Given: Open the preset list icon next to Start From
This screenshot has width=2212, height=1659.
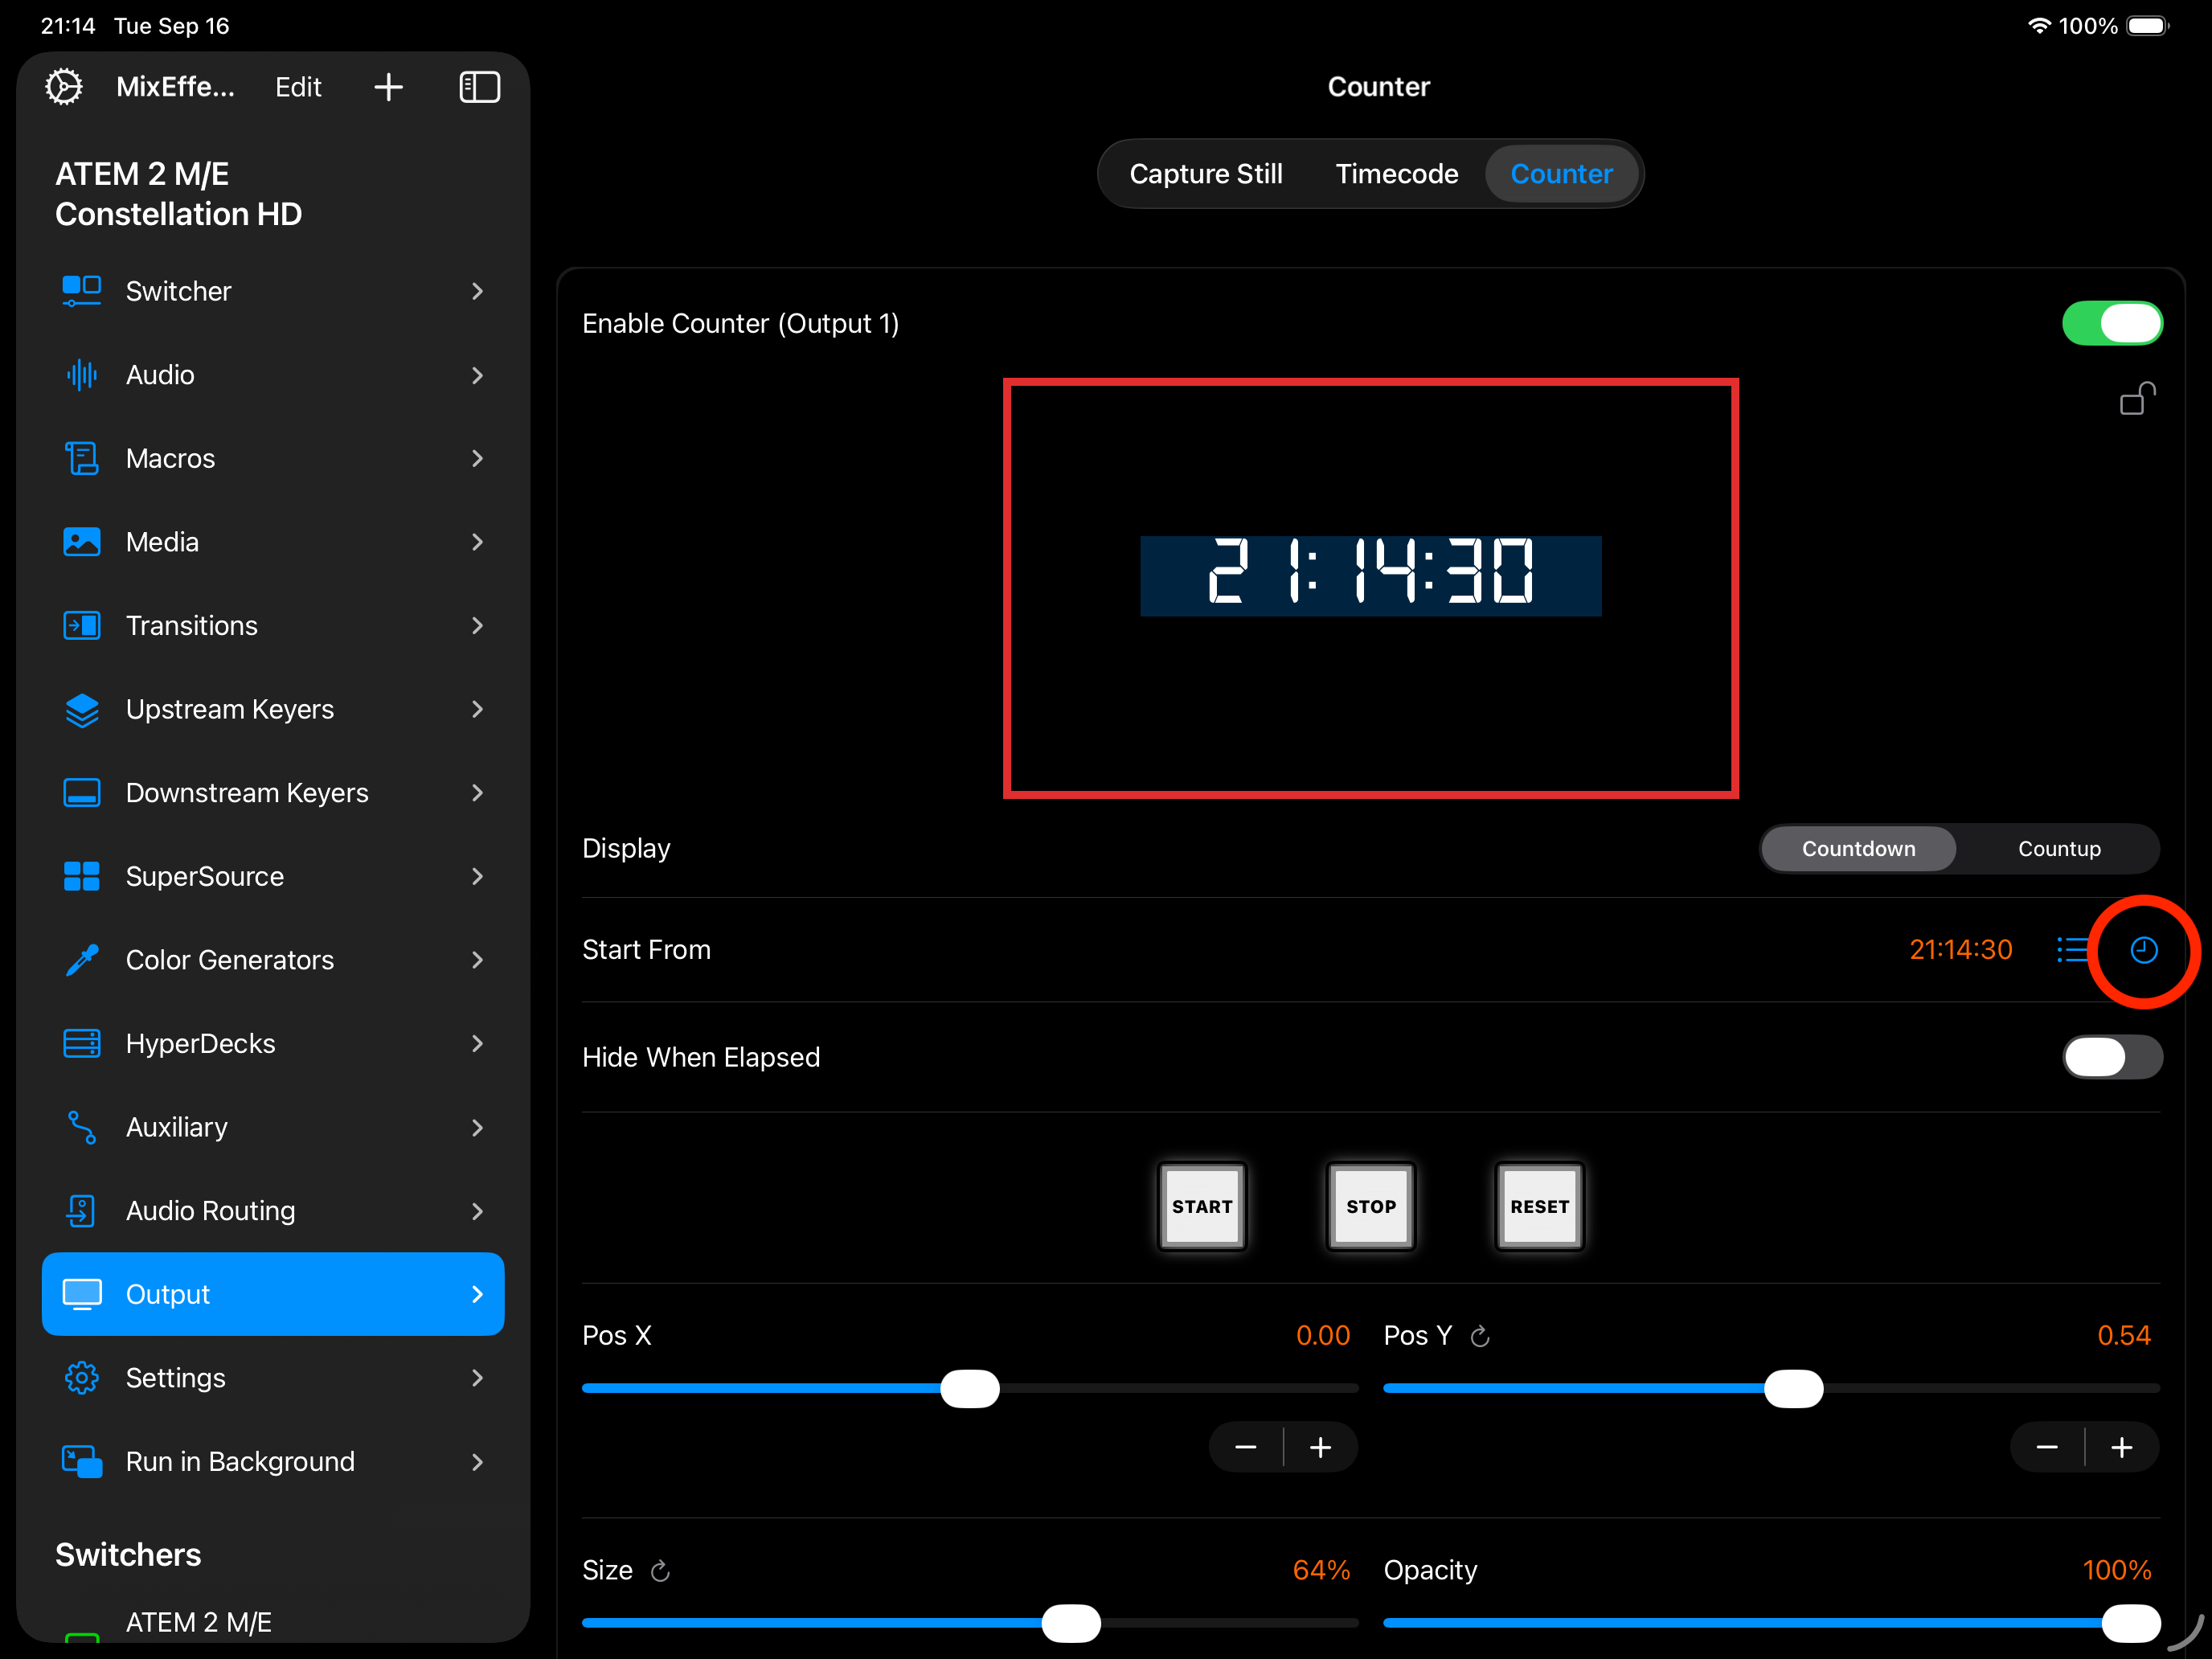Looking at the screenshot, I should 2071,950.
